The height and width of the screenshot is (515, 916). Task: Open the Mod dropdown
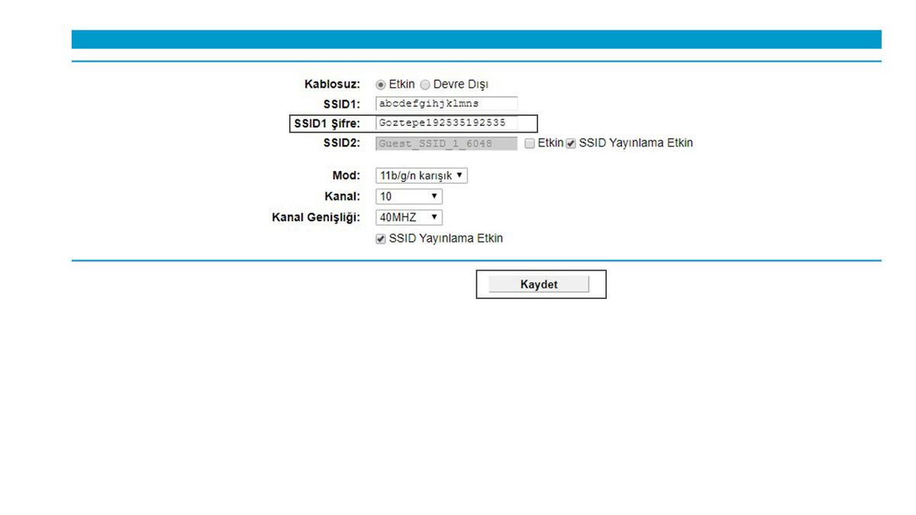coord(420,175)
